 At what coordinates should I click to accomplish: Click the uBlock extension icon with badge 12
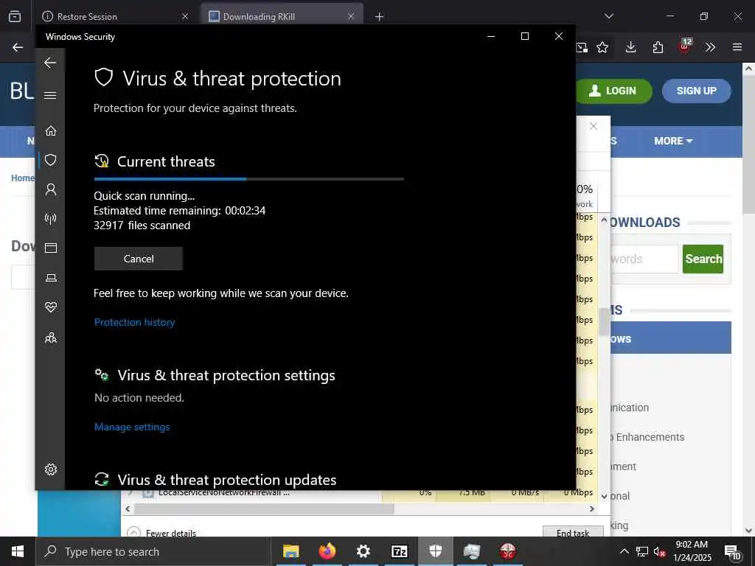(685, 46)
